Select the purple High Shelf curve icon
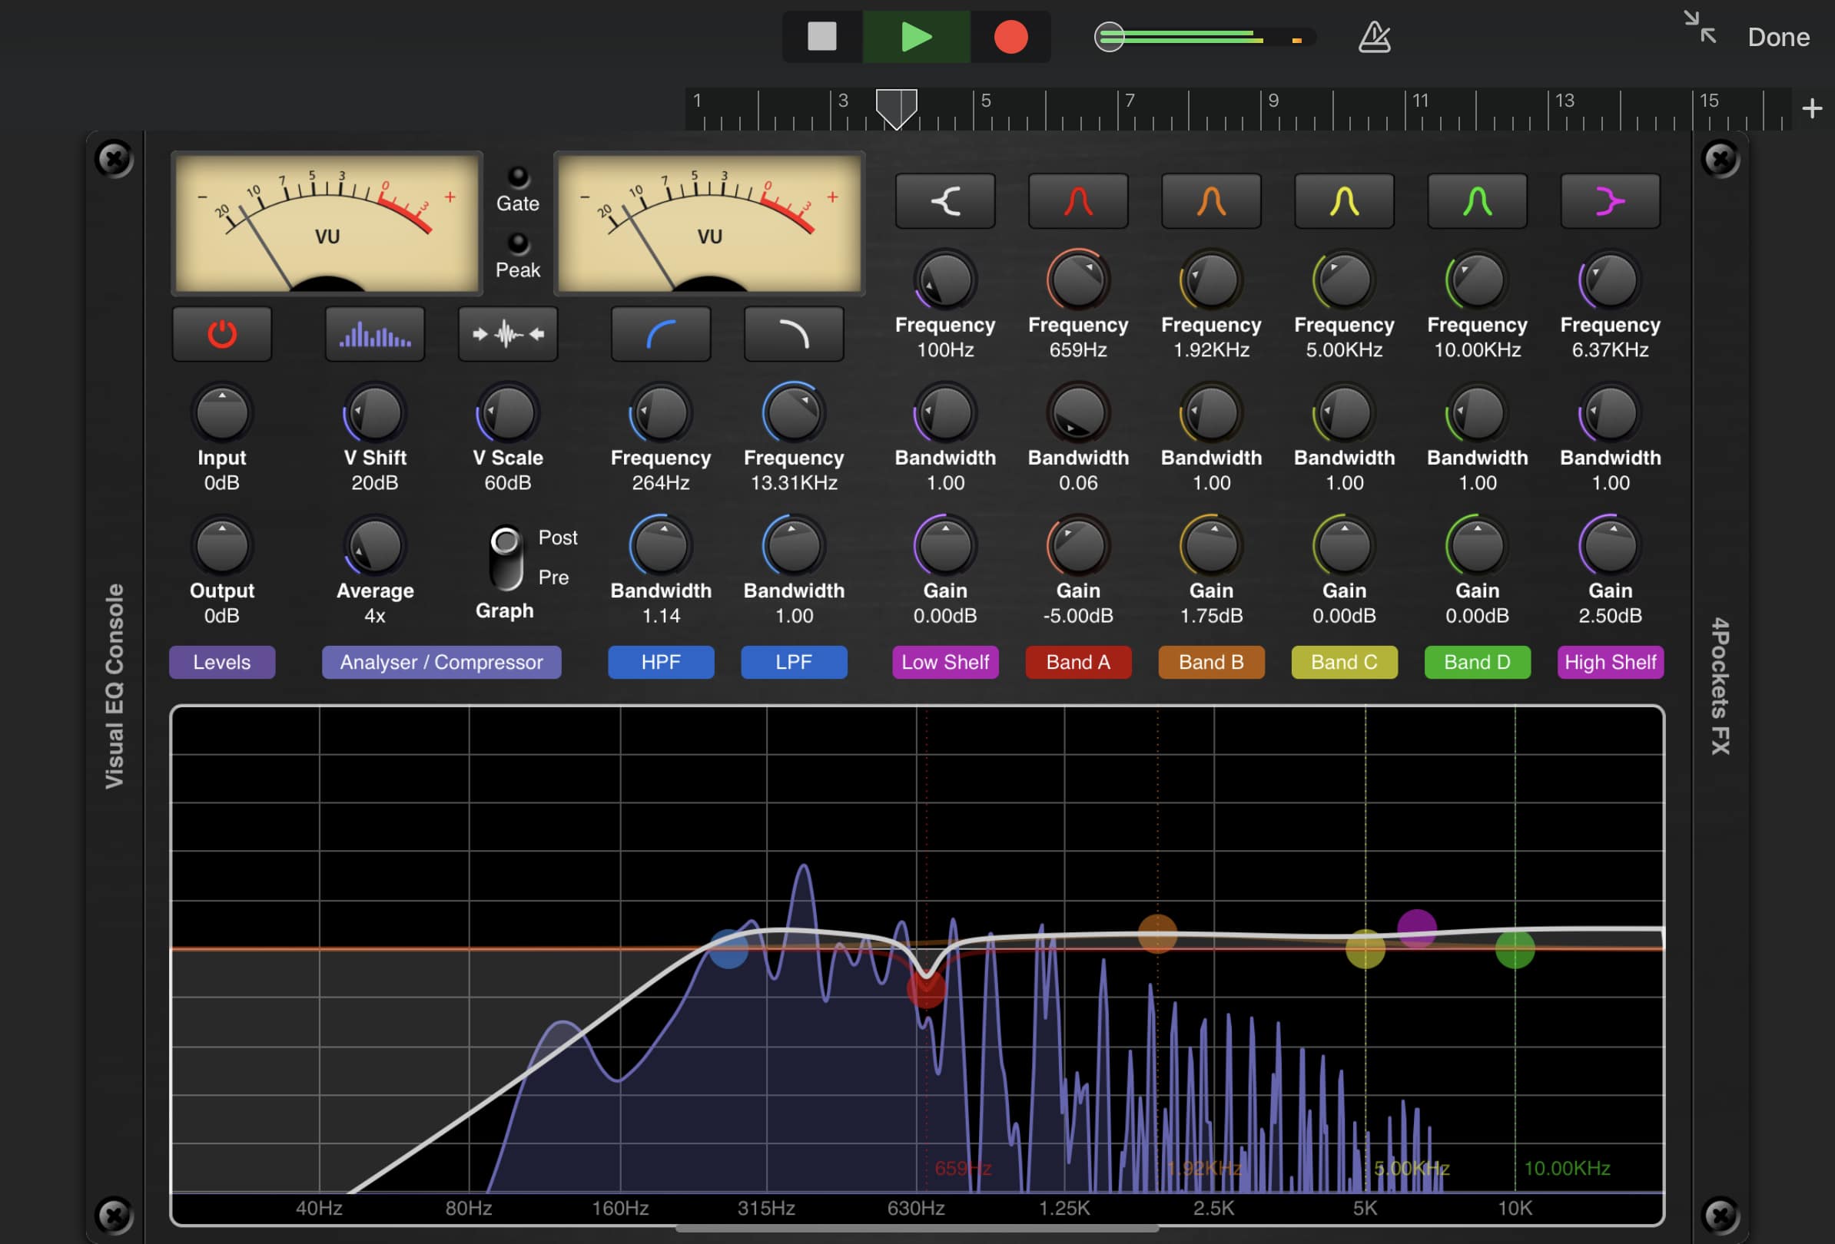The image size is (1835, 1244). pyautogui.click(x=1610, y=200)
